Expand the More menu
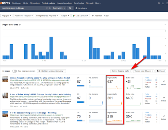 98,3
